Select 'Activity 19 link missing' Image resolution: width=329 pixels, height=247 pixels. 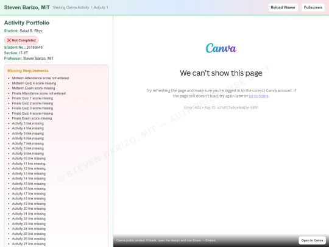pyautogui.click(x=29, y=204)
